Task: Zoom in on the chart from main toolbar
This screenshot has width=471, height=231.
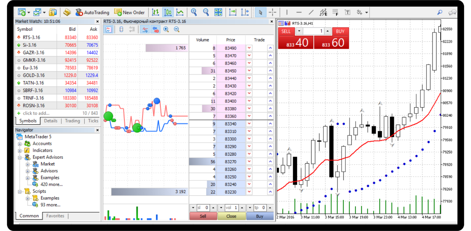Action: [x=194, y=12]
